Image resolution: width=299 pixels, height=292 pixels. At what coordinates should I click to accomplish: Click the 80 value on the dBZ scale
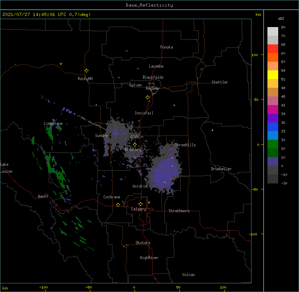click(x=283, y=27)
